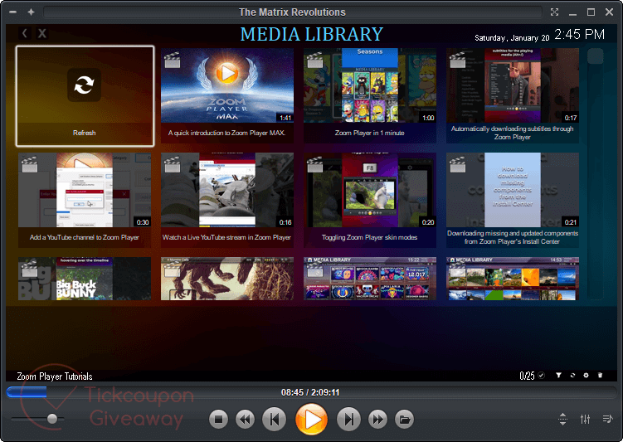This screenshot has height=442, width=623.
Task: Open 'A quick introduction to Zoom Player MAX' video
Action: pyautogui.click(x=226, y=95)
